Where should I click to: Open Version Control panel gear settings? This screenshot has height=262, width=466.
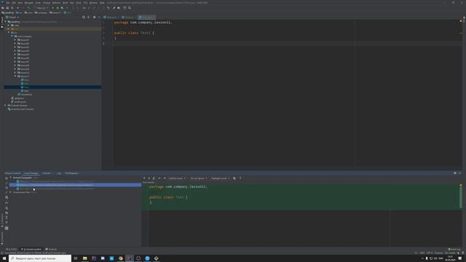455,173
